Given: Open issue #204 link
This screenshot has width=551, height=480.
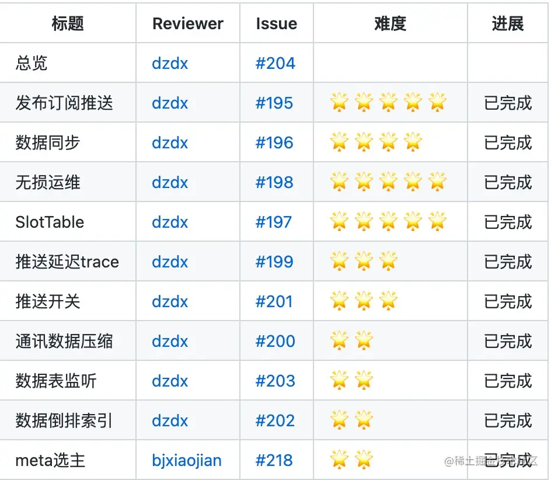Looking at the screenshot, I should [275, 63].
